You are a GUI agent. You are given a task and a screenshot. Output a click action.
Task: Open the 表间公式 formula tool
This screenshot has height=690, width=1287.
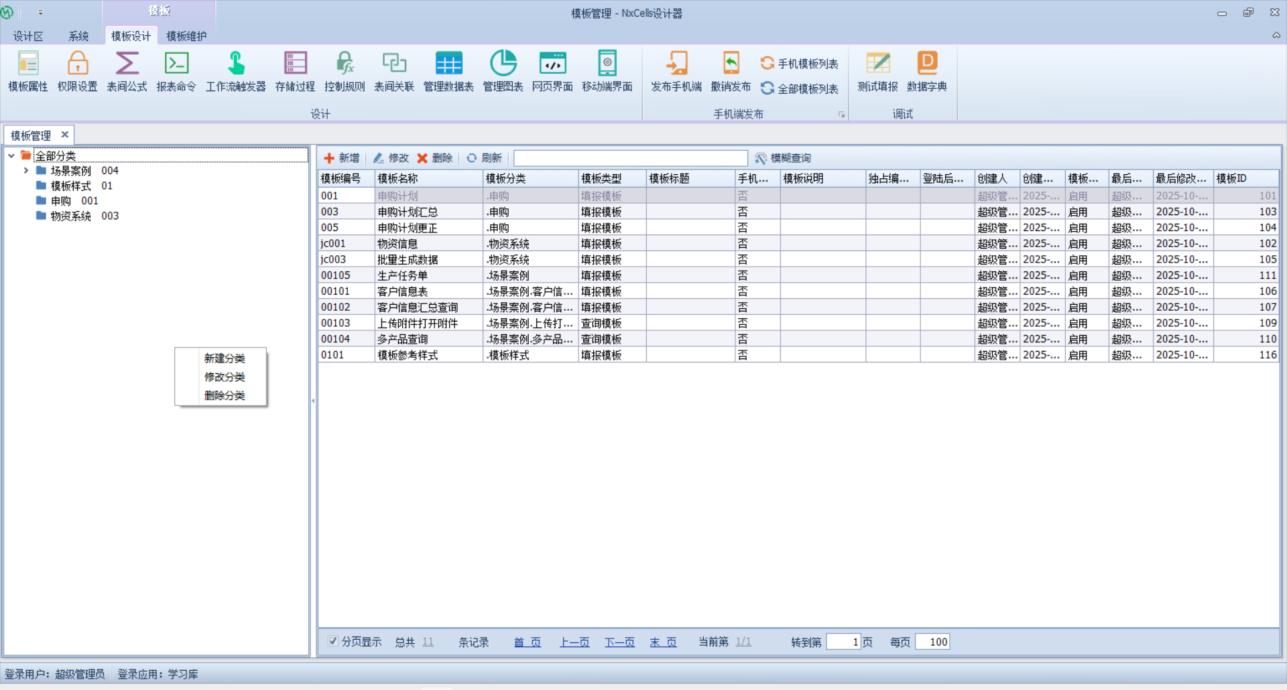click(127, 71)
